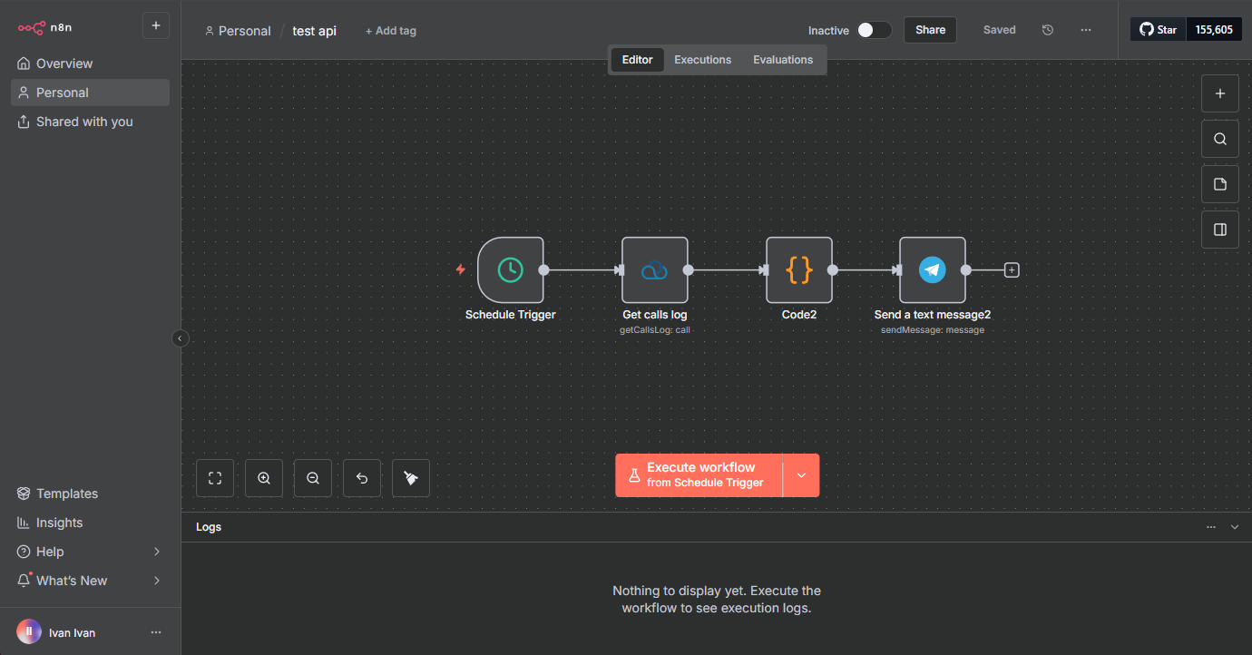
Task: Activate the workflow with the Inactive toggle
Action: pyautogui.click(x=874, y=29)
